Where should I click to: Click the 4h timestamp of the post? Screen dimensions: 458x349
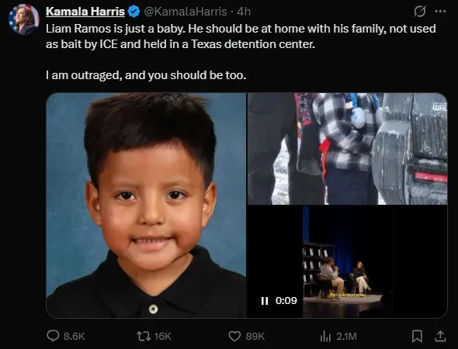coord(244,12)
